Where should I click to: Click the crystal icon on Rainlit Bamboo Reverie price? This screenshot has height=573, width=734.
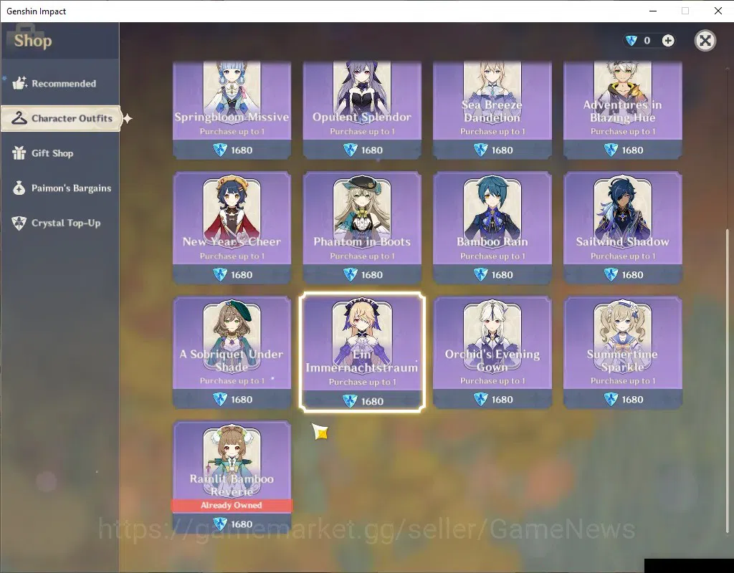coord(220,524)
